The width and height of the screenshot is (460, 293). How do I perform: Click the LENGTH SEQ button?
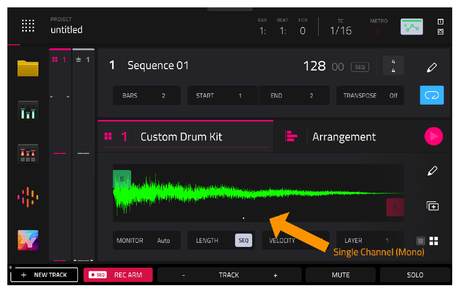pos(243,240)
